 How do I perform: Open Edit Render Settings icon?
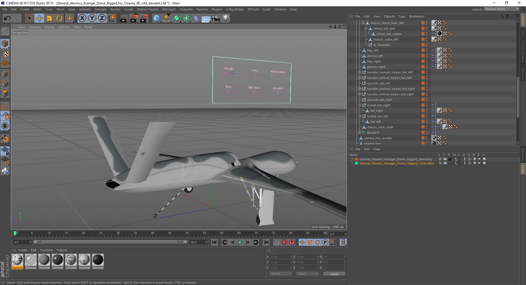click(x=144, y=18)
